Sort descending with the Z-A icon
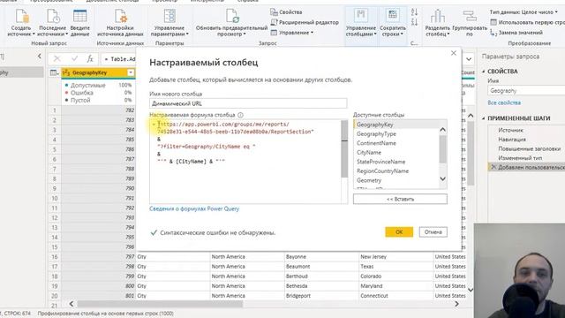565x318 pixels. [414, 23]
